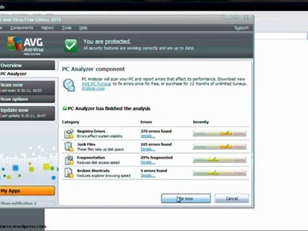The height and width of the screenshot is (231, 308).
Task: Open Details link for Registry Errors
Action: pos(148,136)
